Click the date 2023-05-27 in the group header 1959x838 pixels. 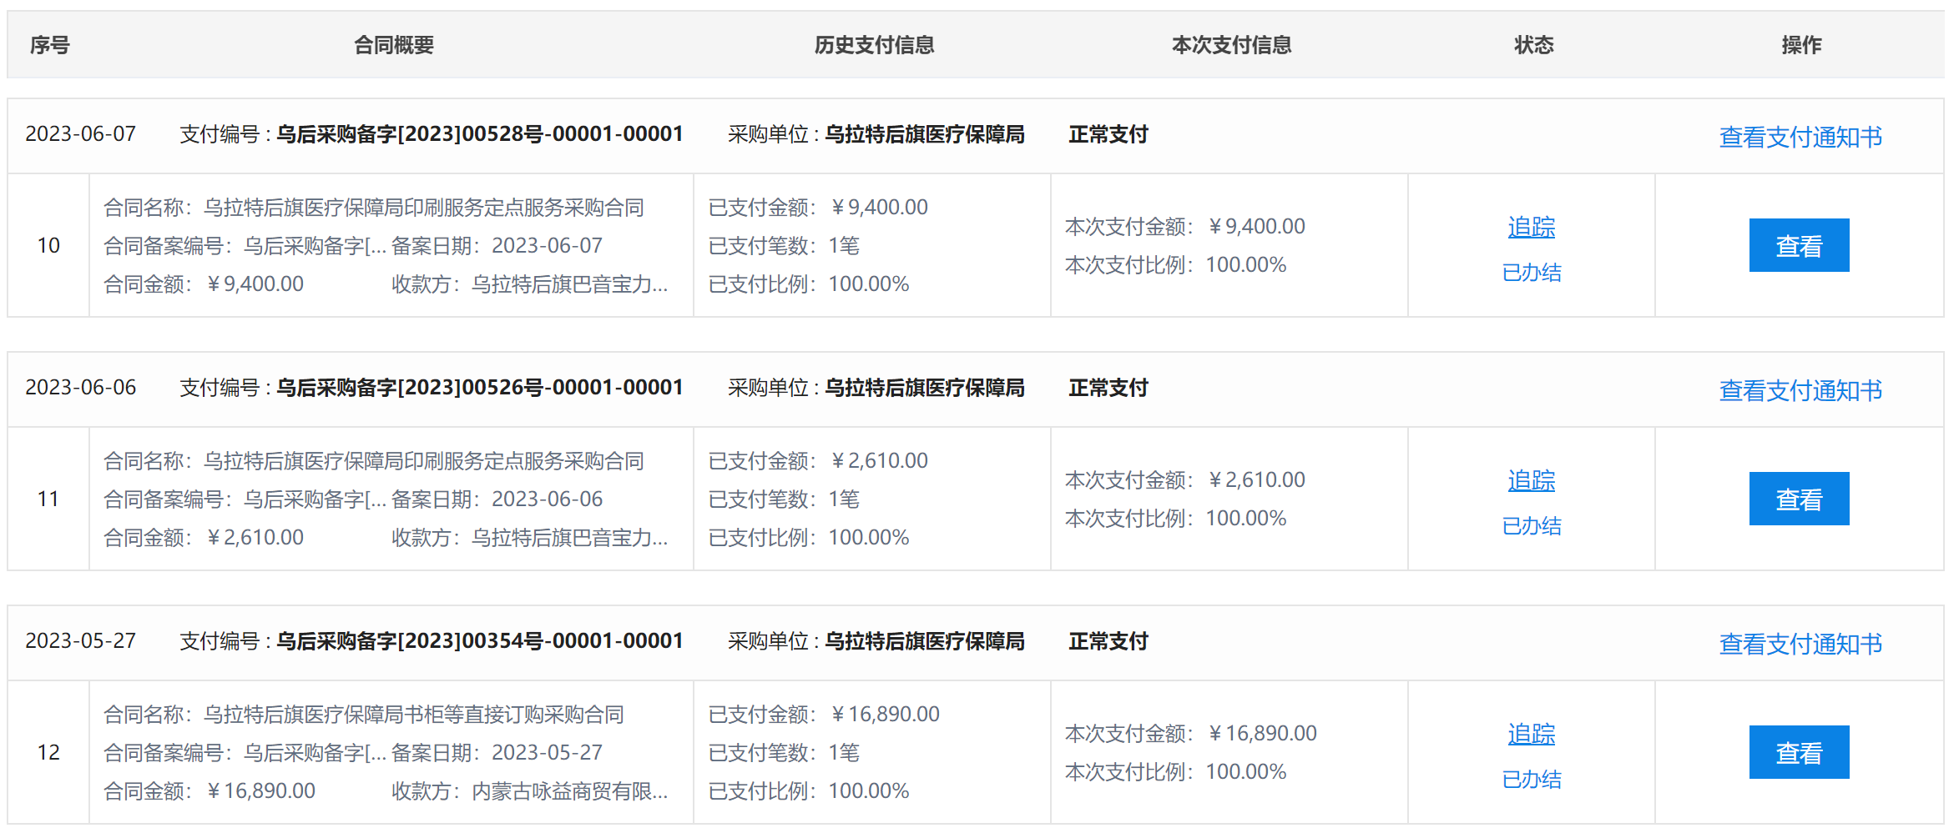[80, 641]
